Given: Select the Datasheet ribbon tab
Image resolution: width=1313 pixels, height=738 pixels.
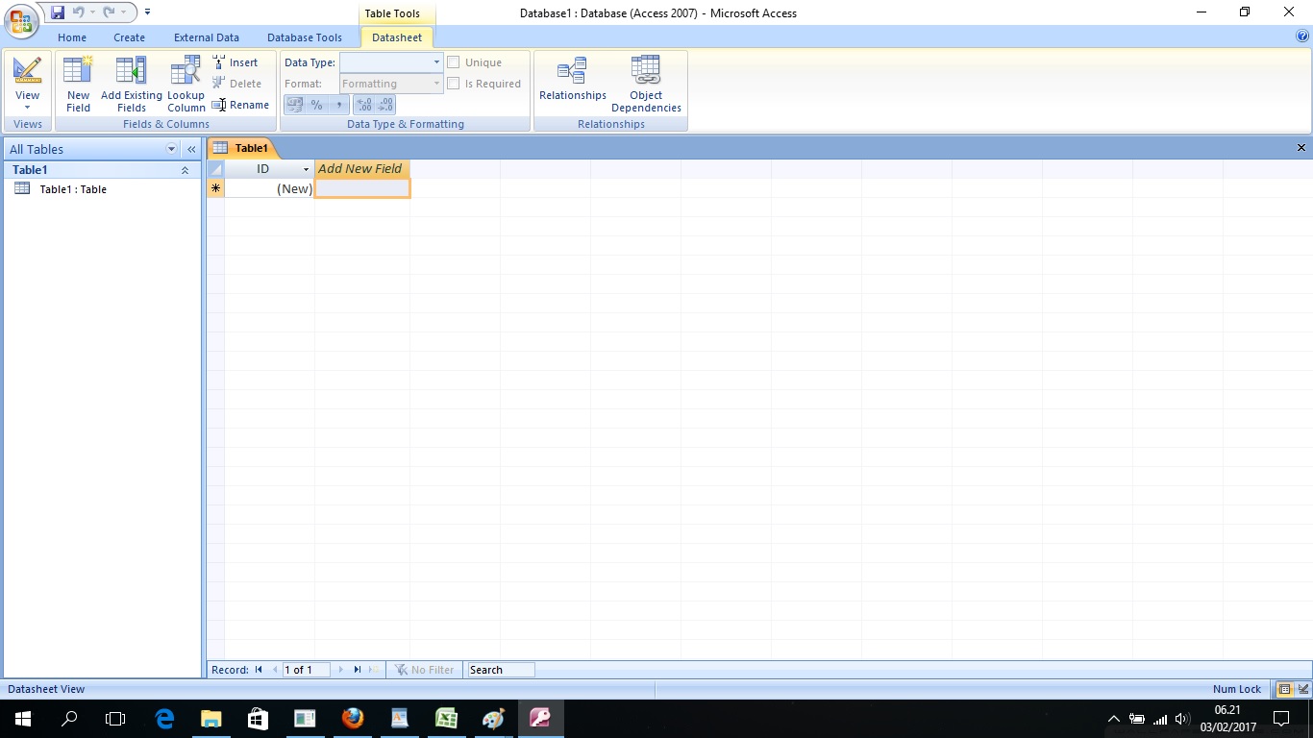Looking at the screenshot, I should click(x=397, y=37).
